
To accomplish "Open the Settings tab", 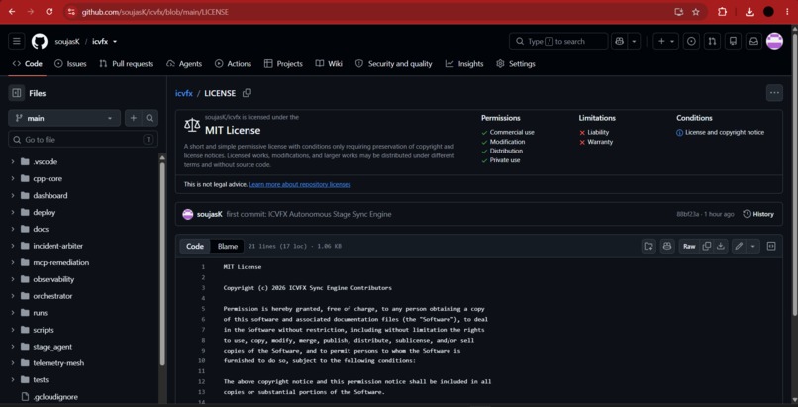I will (516, 64).
